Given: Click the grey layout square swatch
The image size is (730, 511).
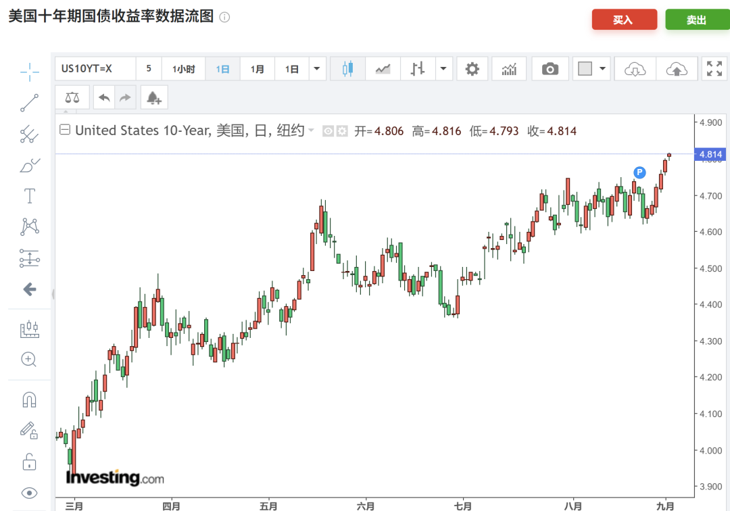Looking at the screenshot, I should 585,69.
